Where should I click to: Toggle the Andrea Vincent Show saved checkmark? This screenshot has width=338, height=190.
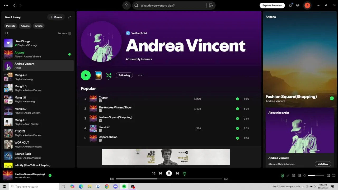click(237, 109)
